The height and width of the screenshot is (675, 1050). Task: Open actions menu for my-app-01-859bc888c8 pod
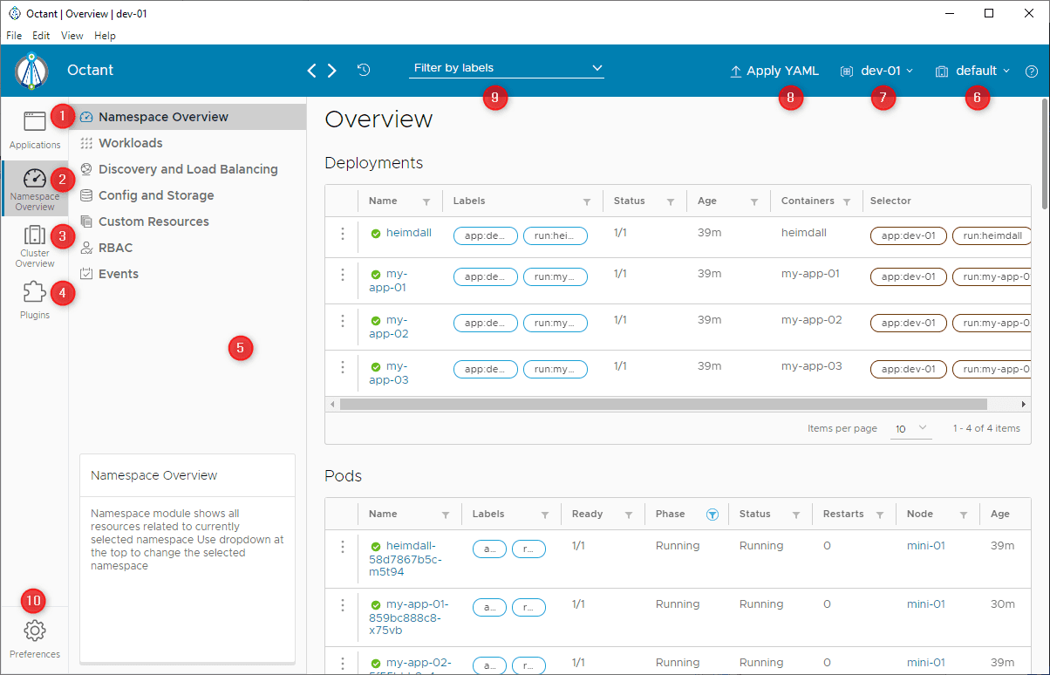point(343,604)
